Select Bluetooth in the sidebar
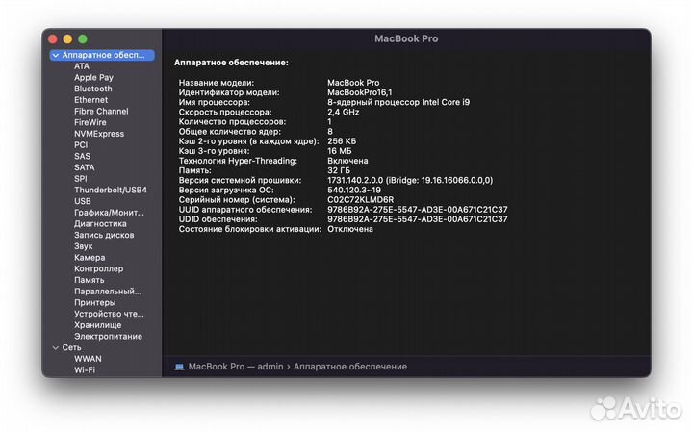This screenshot has height=433, width=693. [x=93, y=89]
